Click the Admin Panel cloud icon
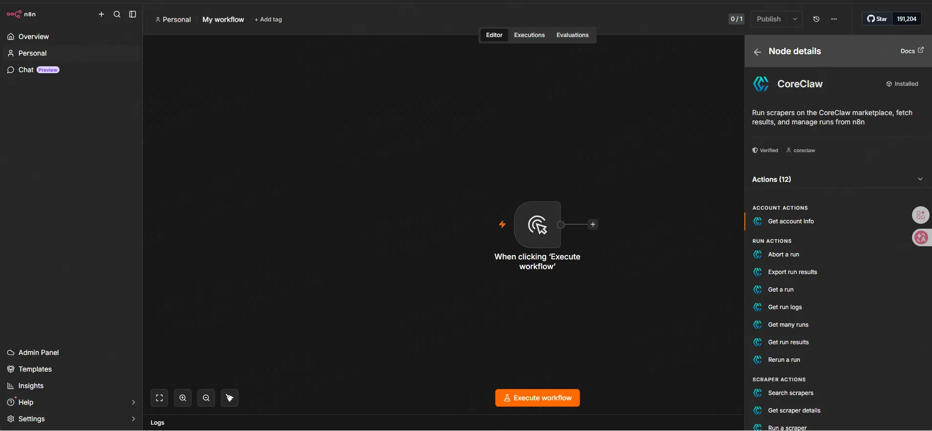Viewport: 932px width, 431px height. pos(11,353)
